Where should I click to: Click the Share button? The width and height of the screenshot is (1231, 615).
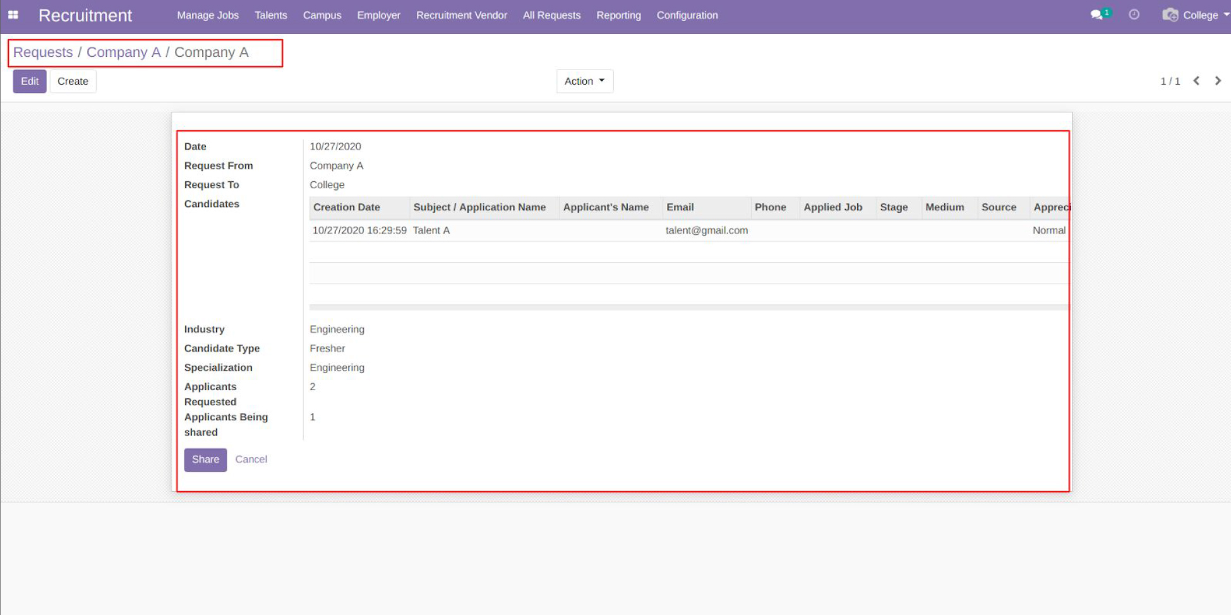click(205, 460)
